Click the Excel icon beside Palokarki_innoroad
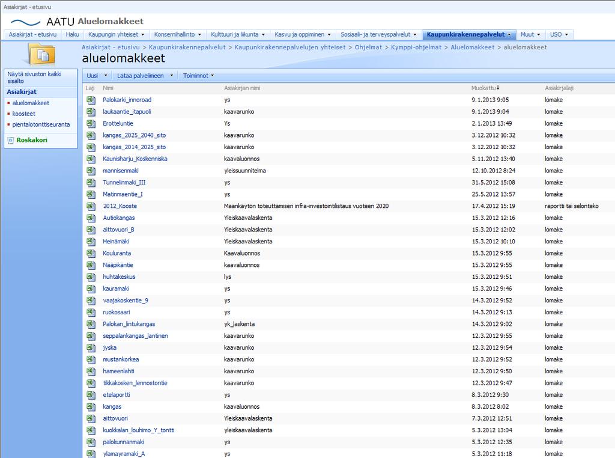The image size is (615, 458). coord(91,100)
